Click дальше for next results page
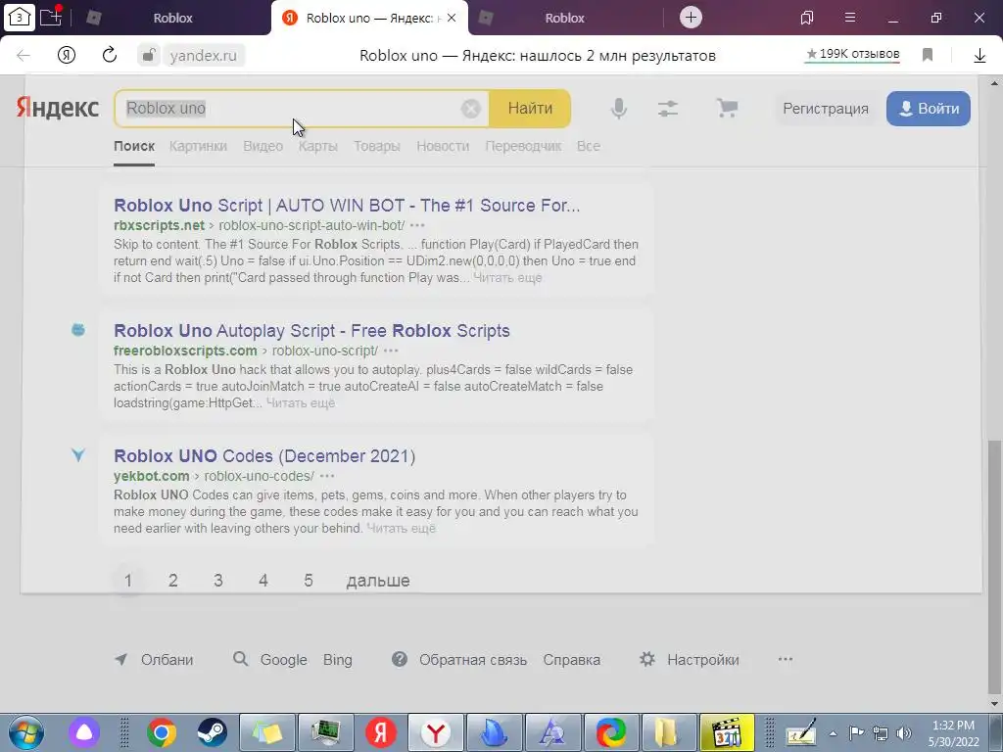 (x=378, y=581)
